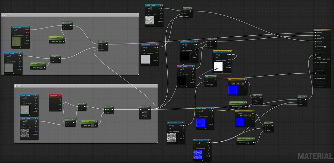Click the Vertex Color node gear icon

(59, 95)
